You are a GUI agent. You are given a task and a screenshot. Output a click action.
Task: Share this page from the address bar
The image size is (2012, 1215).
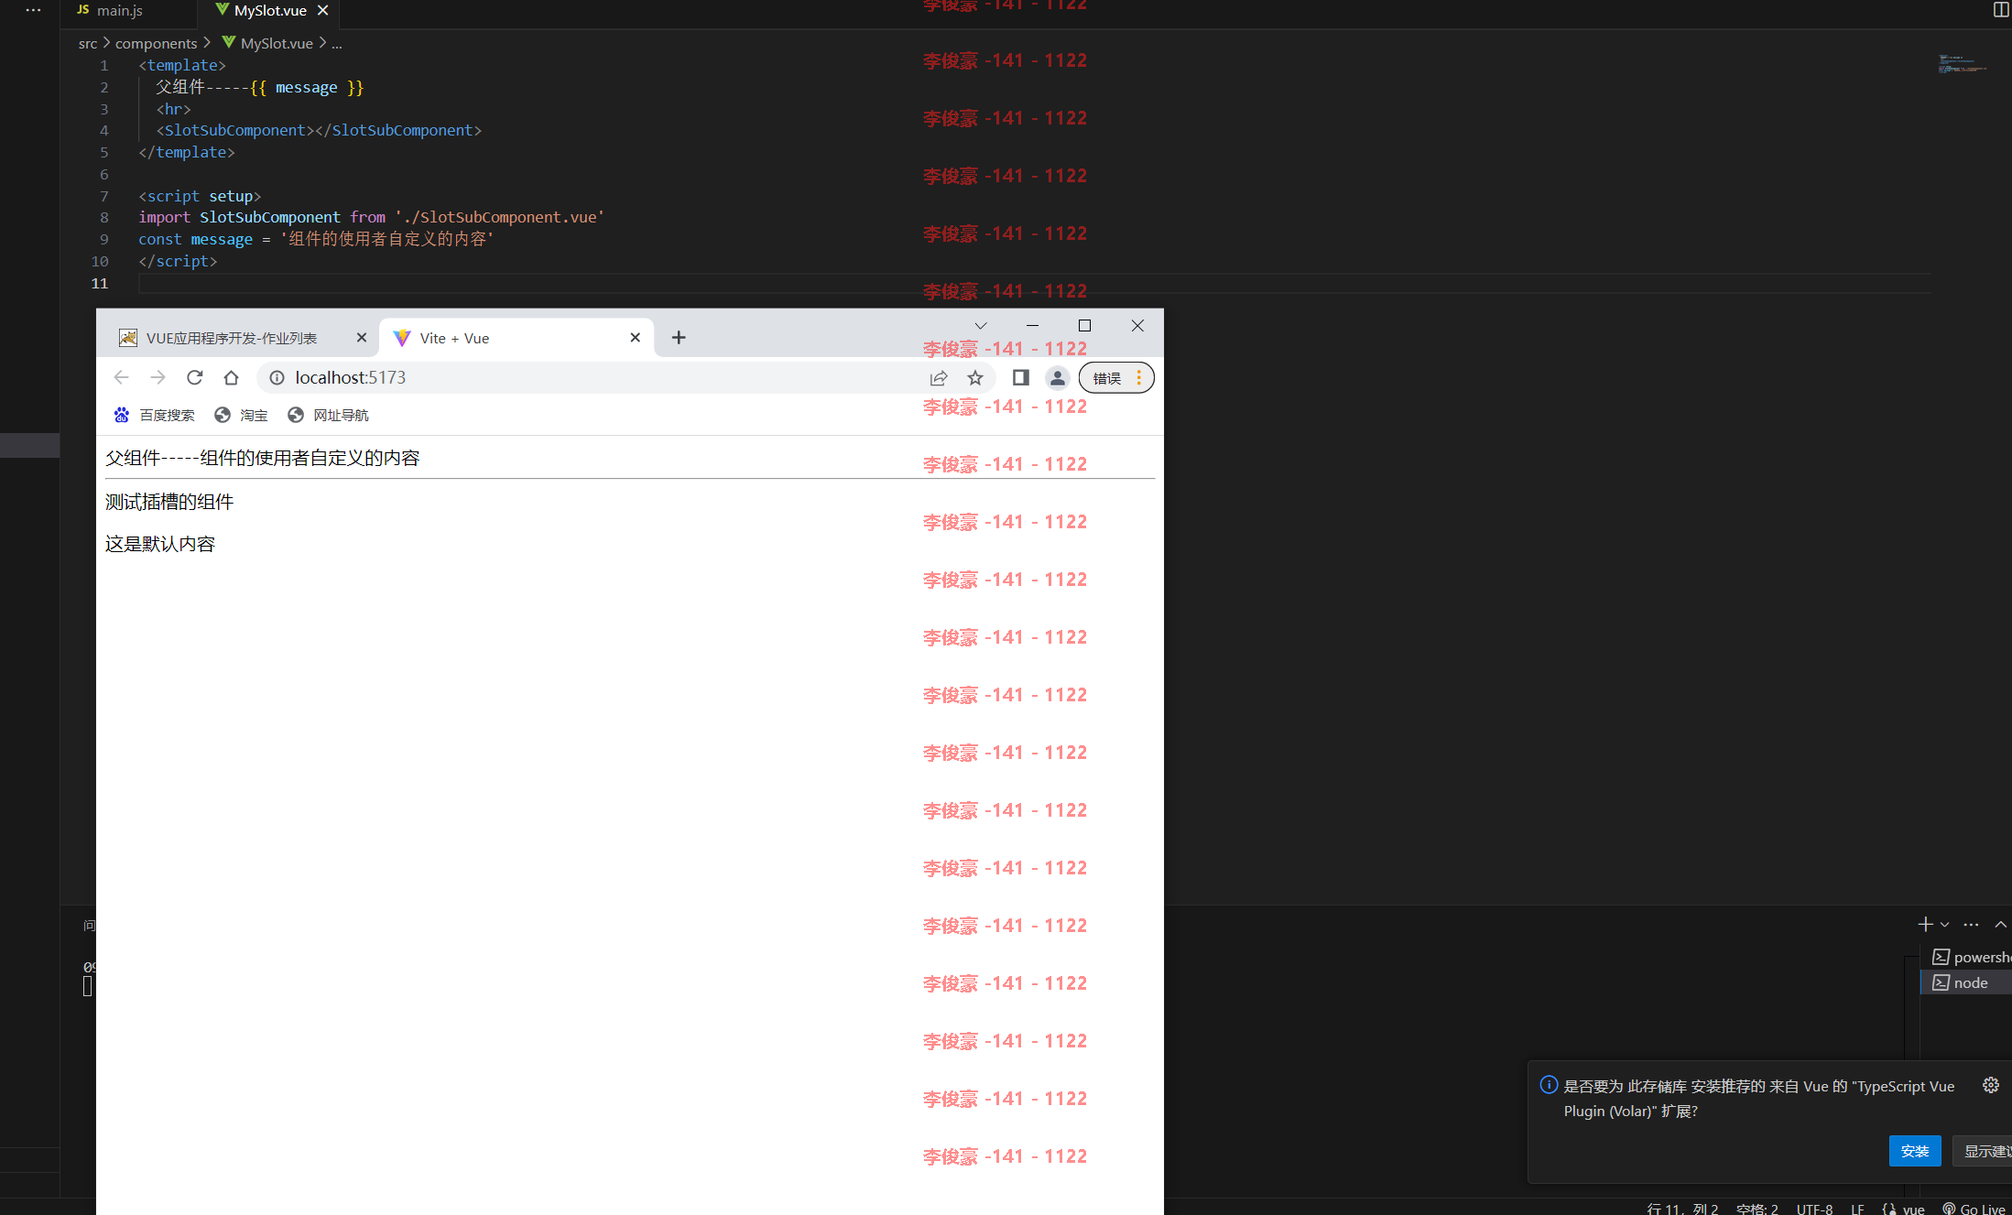(939, 377)
